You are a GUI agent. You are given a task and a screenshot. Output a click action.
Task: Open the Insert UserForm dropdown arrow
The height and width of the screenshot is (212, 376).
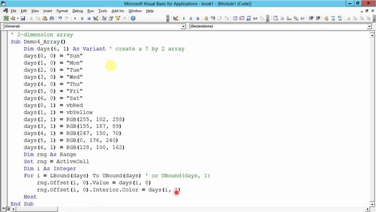[x=18, y=18]
